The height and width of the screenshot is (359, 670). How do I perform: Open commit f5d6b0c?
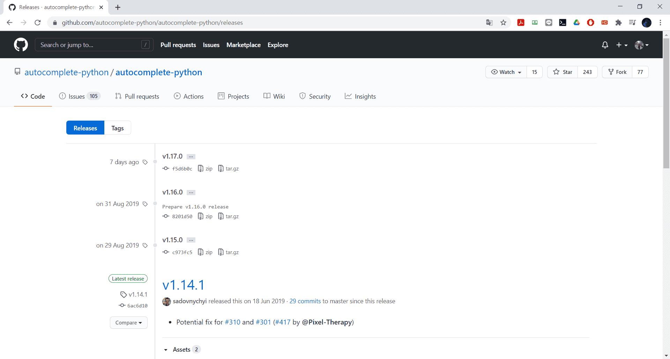177,169
